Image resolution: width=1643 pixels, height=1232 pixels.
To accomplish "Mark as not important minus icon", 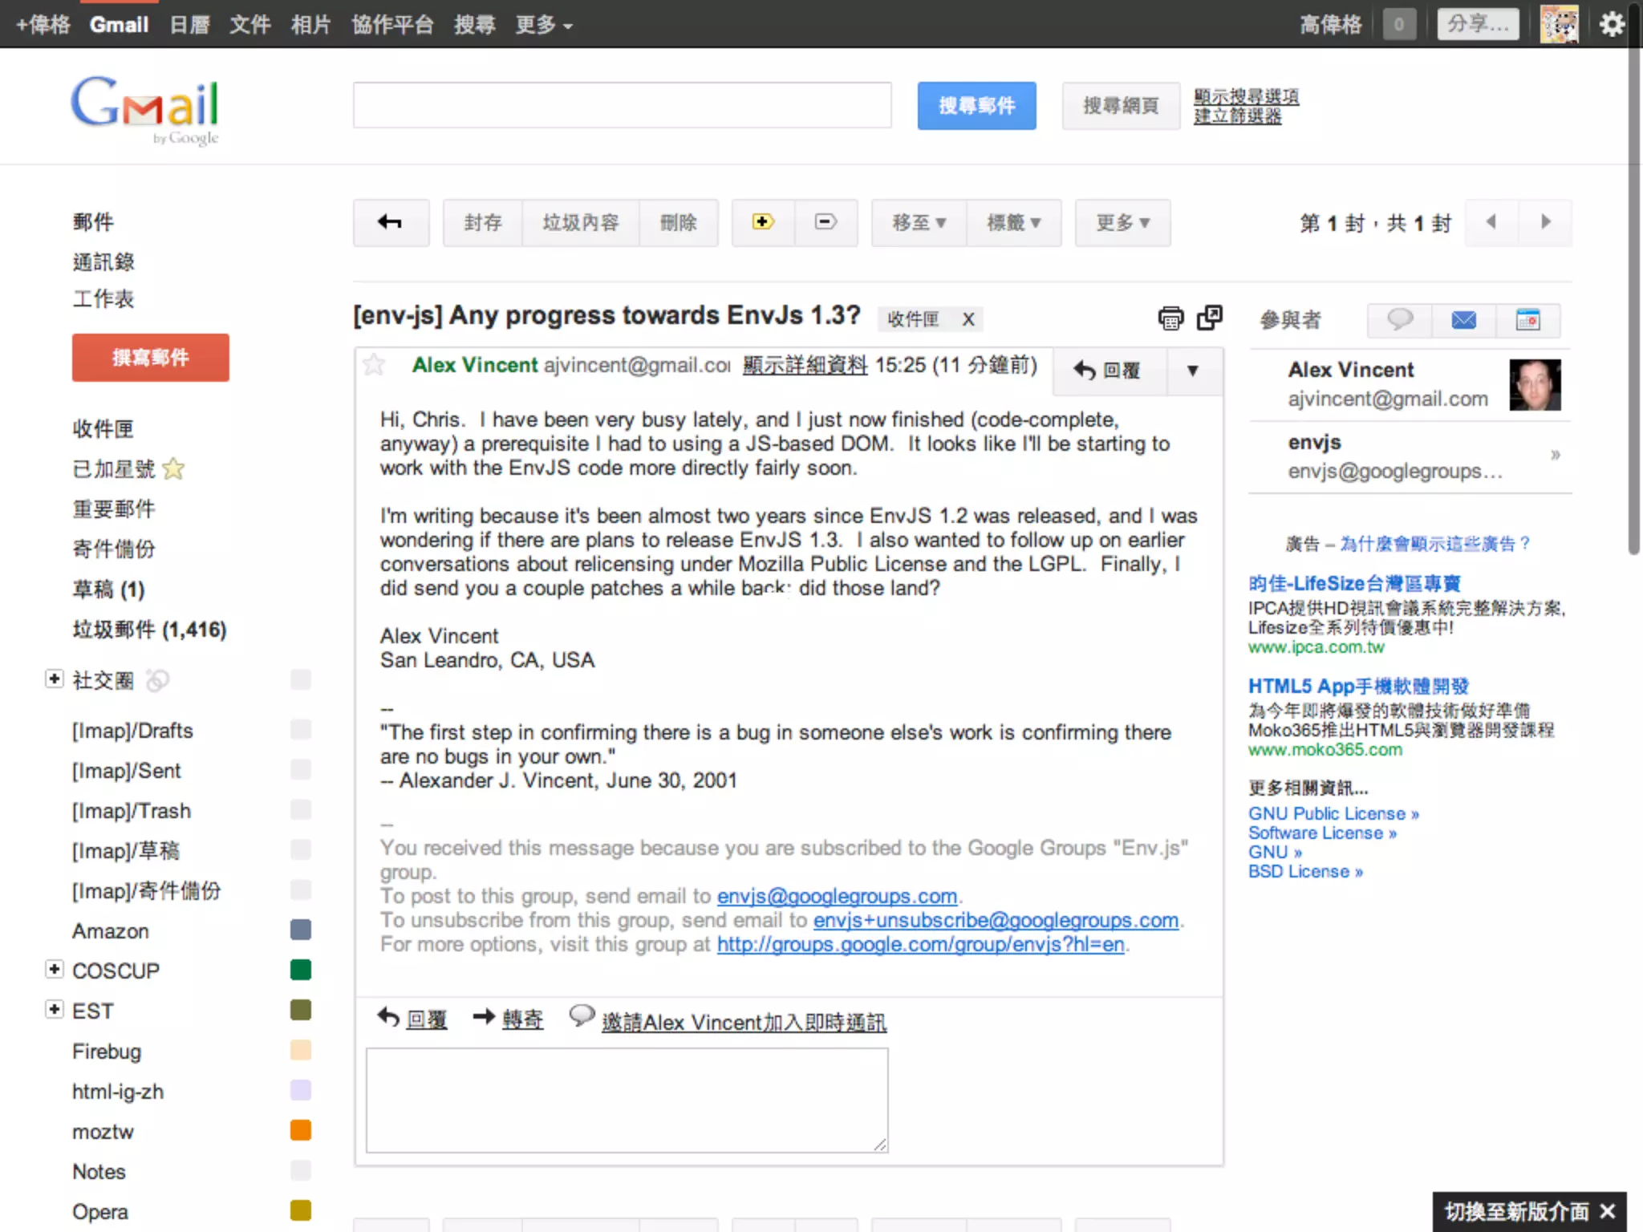I will [826, 222].
